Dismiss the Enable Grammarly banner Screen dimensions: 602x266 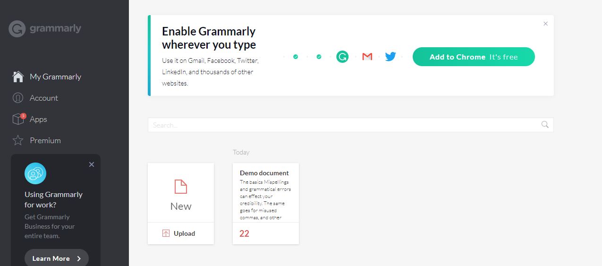(546, 24)
